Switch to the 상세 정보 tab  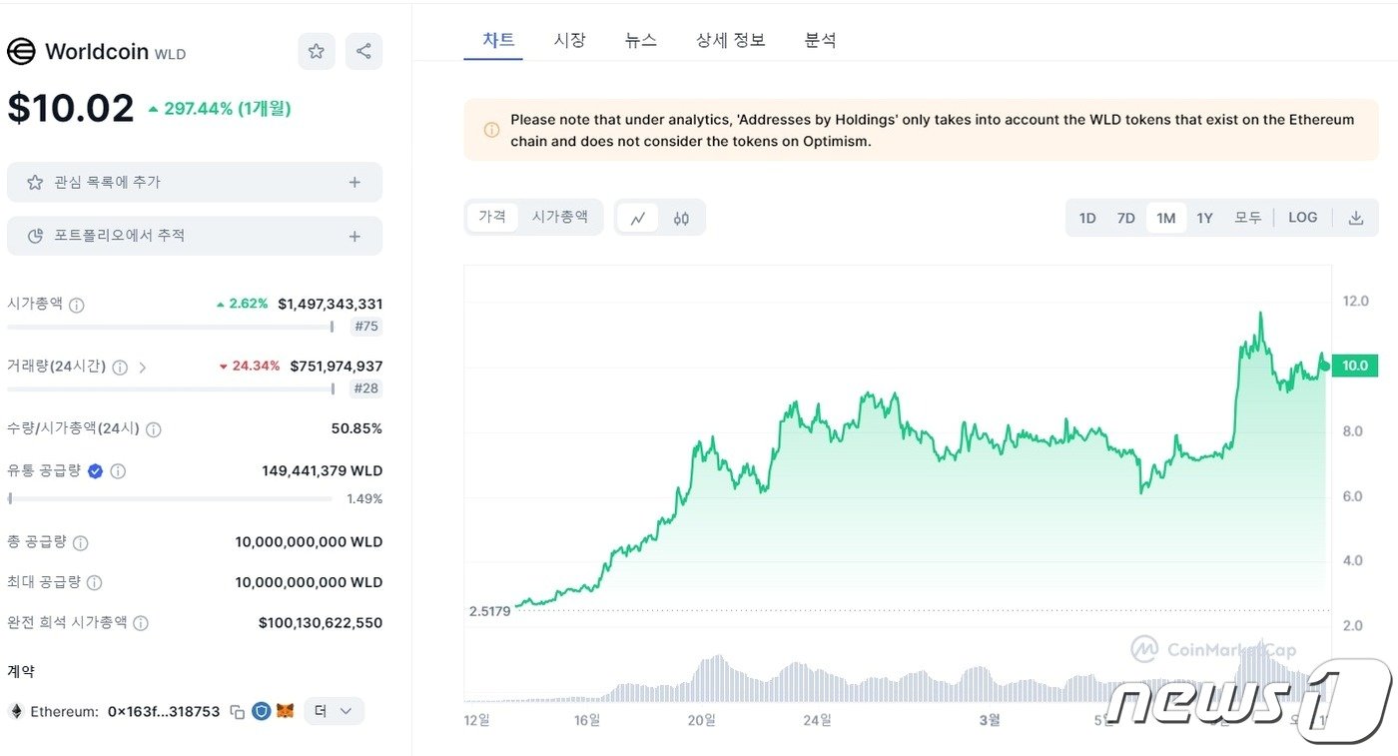coord(731,40)
